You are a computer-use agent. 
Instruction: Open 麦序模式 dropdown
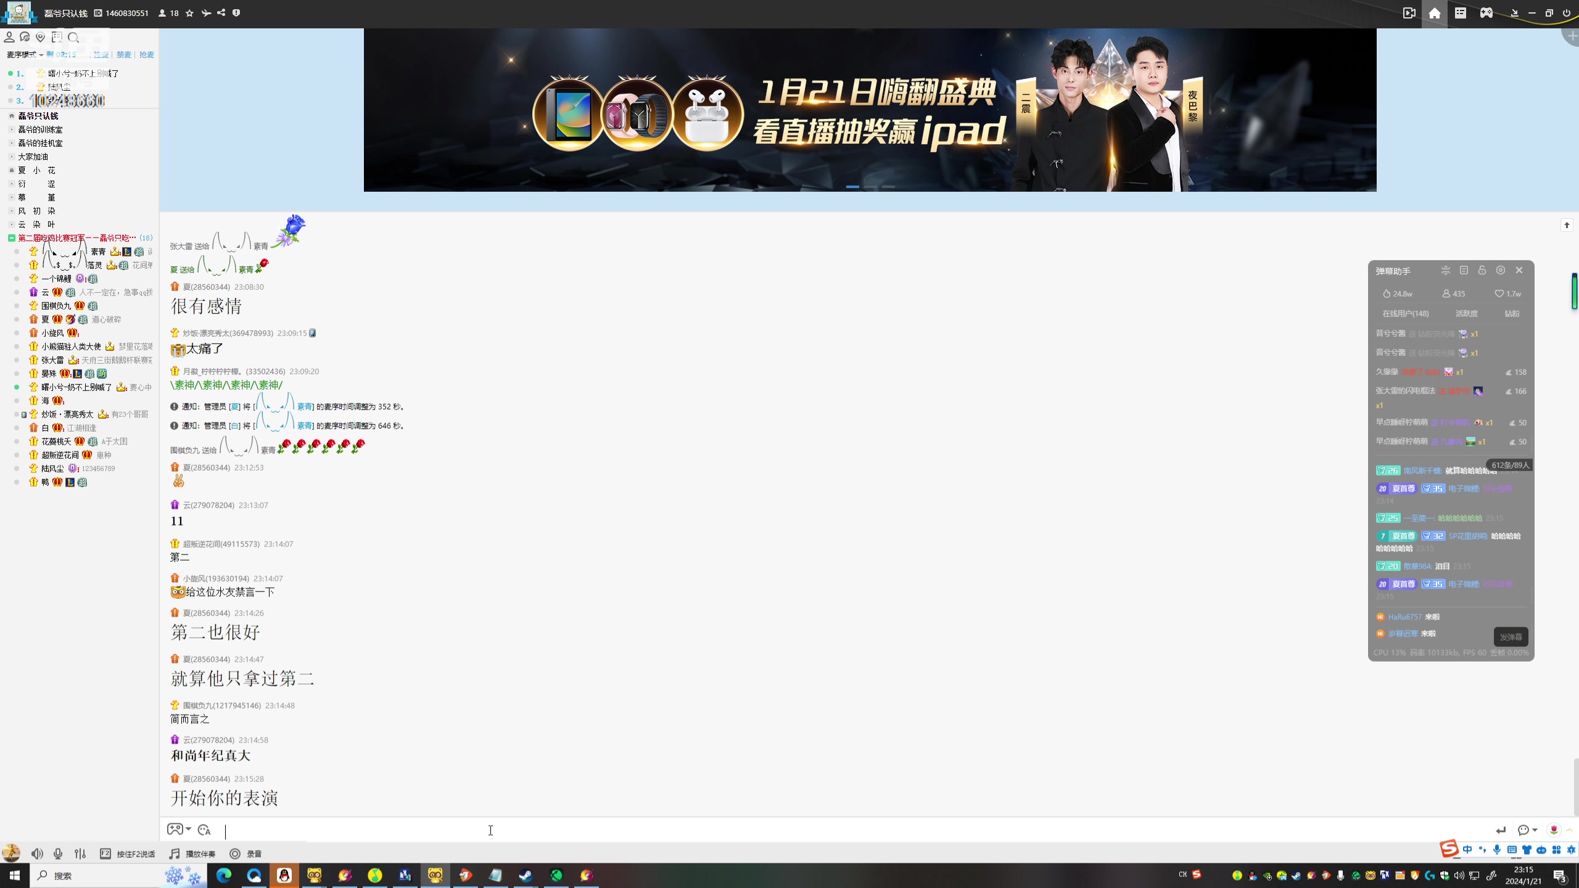tap(25, 55)
